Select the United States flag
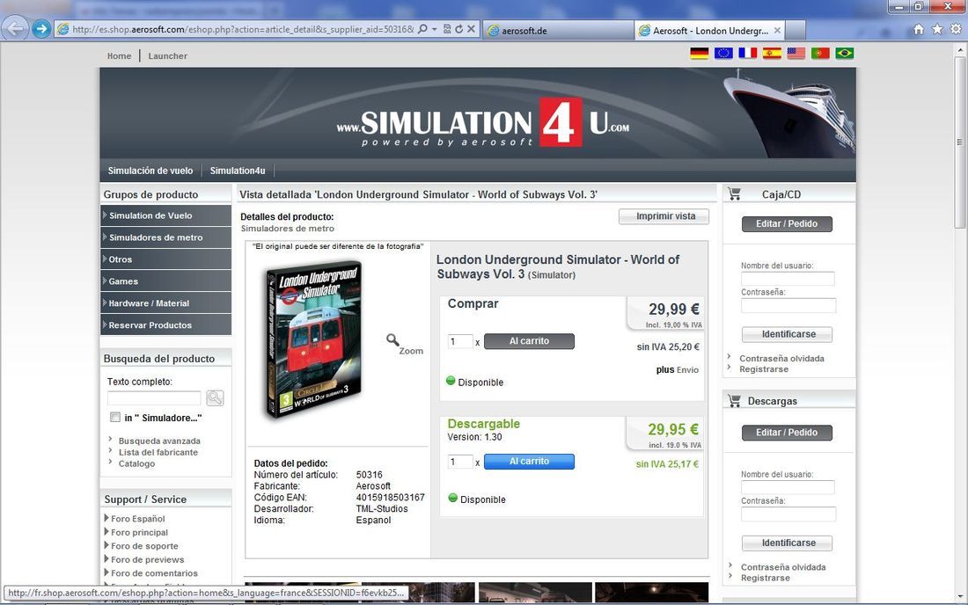Viewport: 968px width, 605px height. tap(796, 54)
